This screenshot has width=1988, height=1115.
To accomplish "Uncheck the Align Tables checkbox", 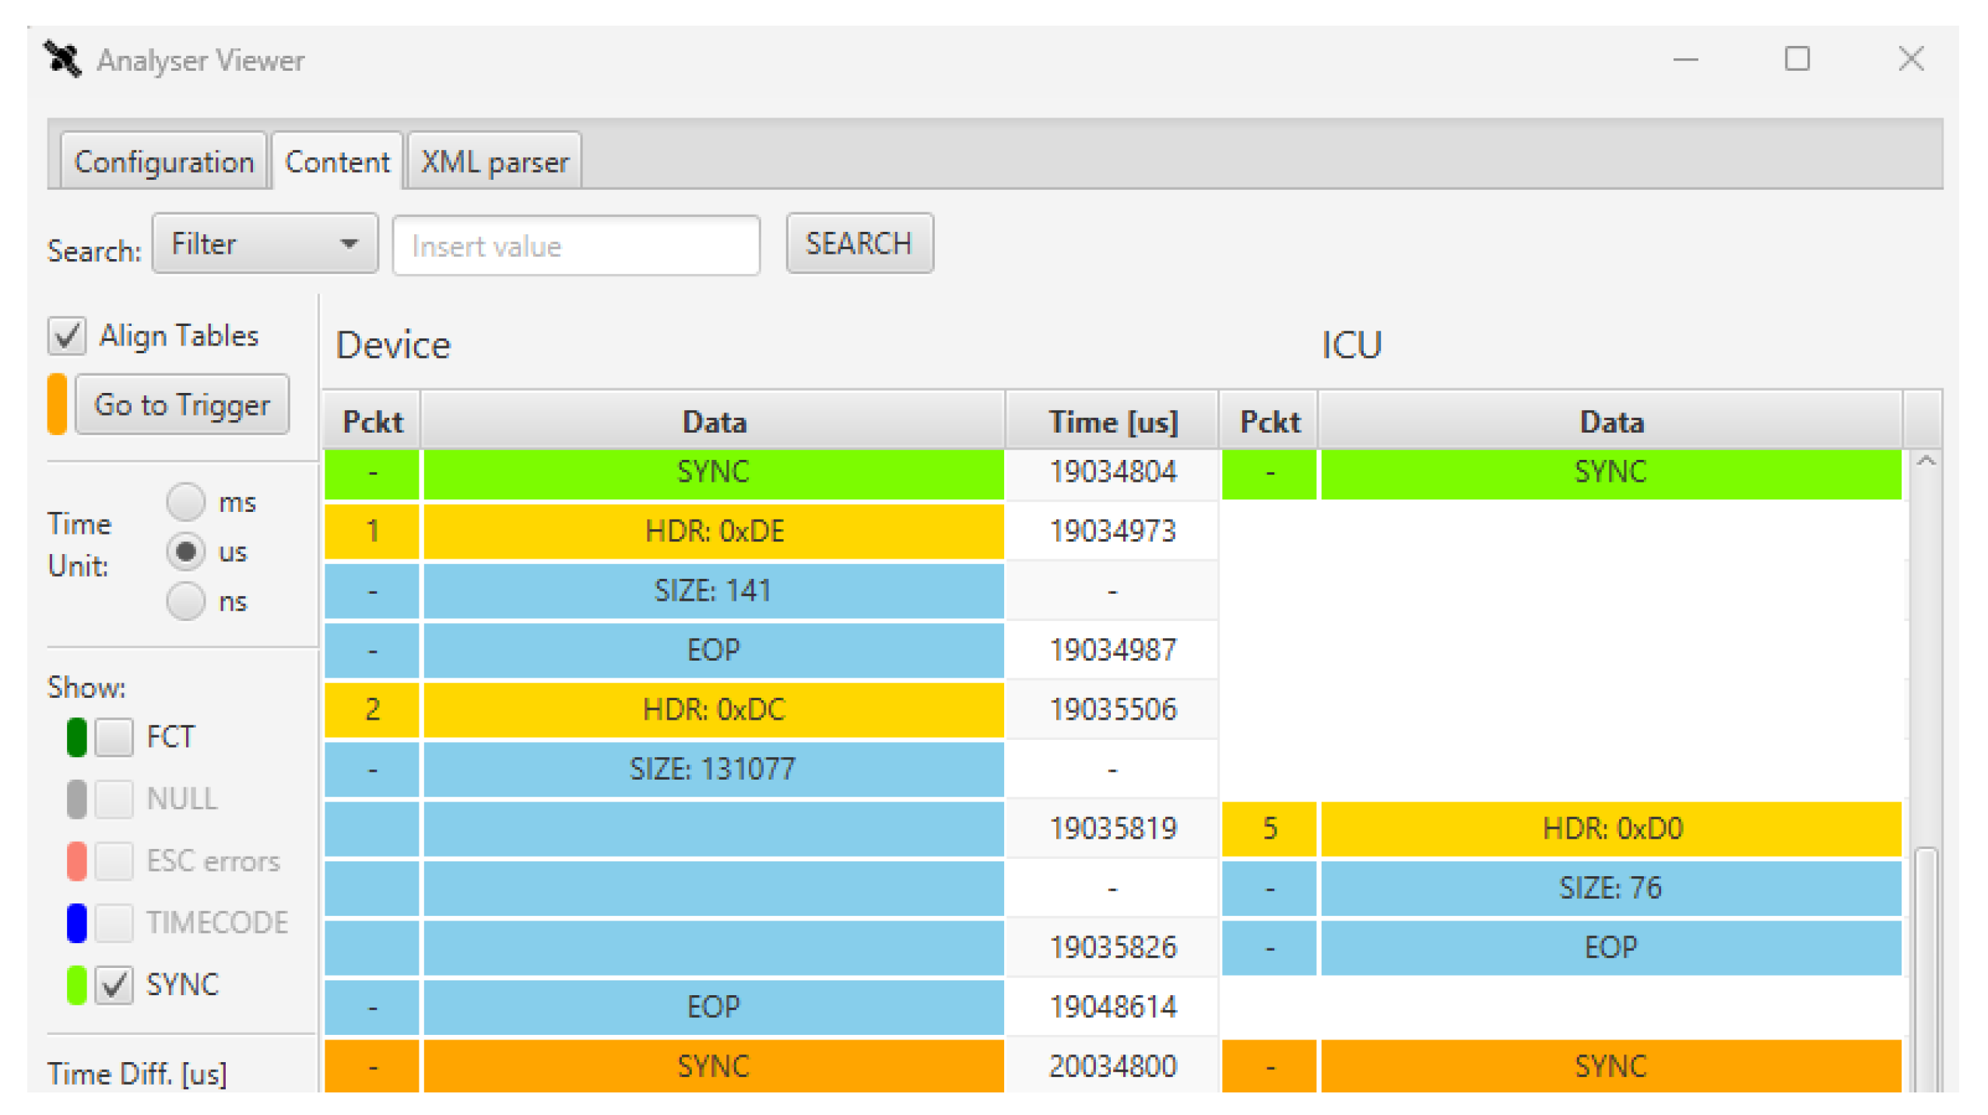I will coord(67,336).
